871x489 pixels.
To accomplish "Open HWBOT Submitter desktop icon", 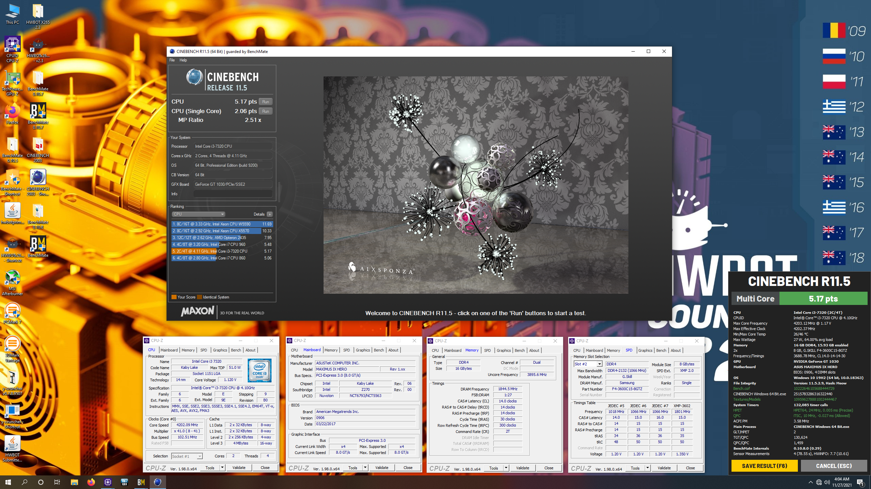I will pos(13,449).
